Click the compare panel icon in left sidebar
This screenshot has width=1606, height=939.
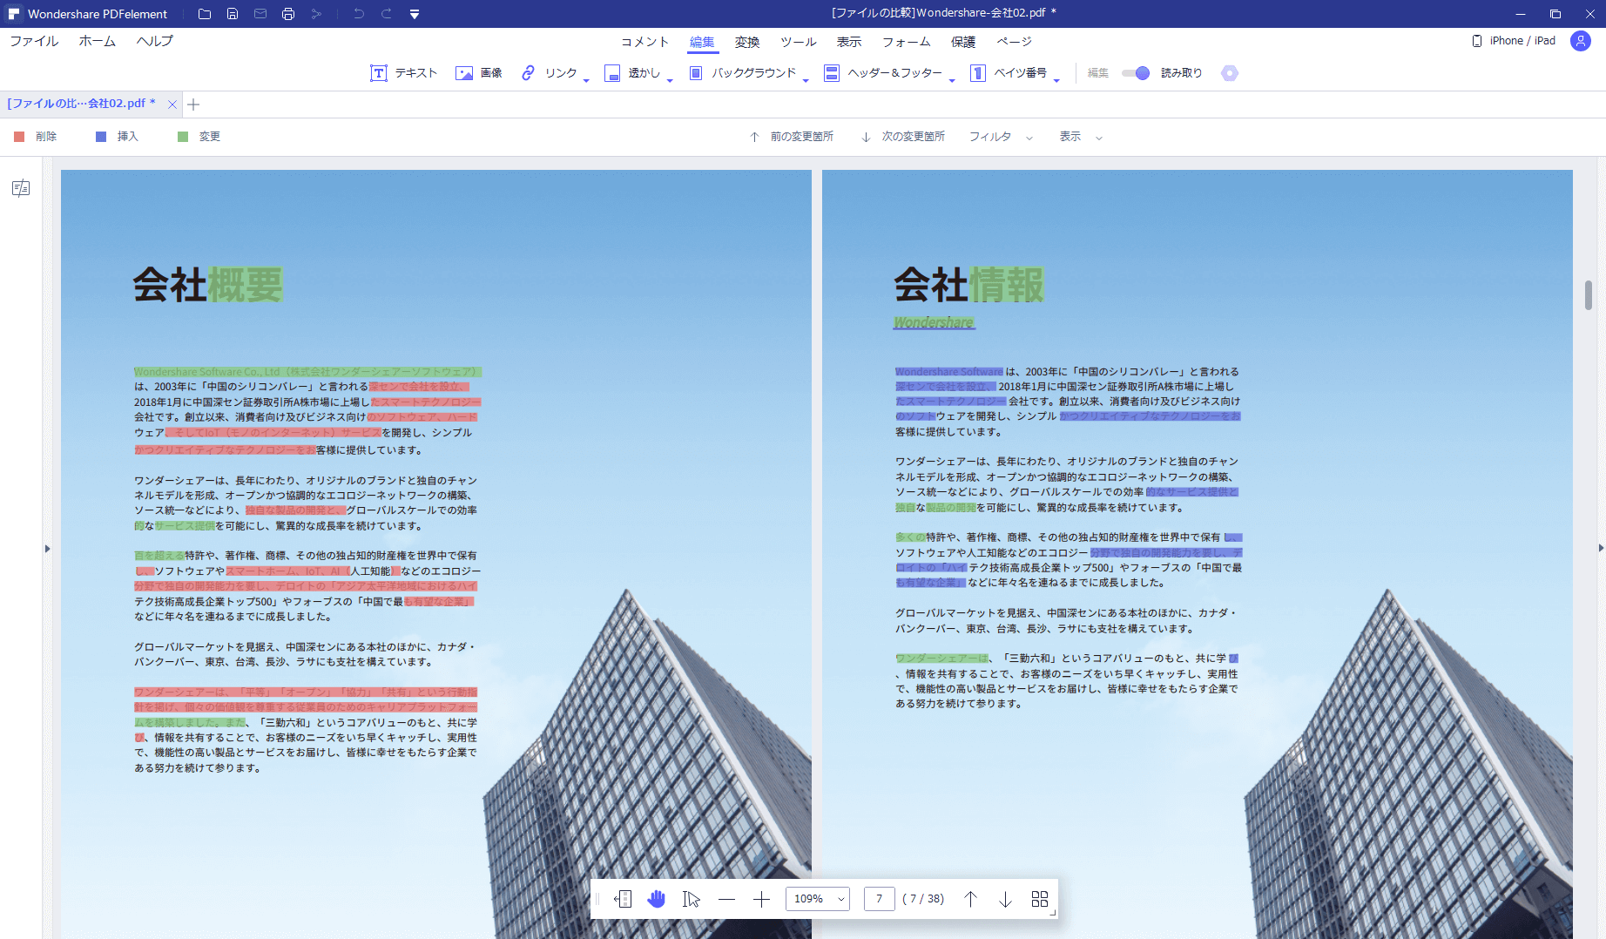(21, 188)
